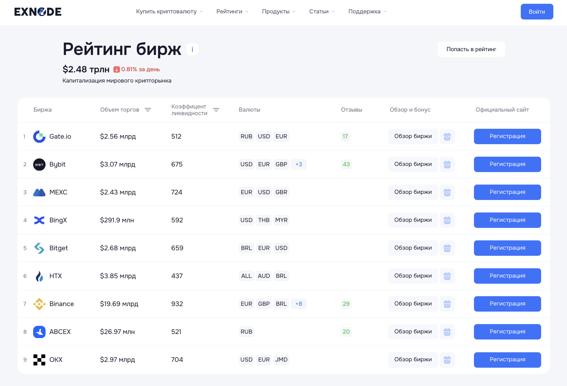Click the EXNODE logo in header

[x=38, y=12]
